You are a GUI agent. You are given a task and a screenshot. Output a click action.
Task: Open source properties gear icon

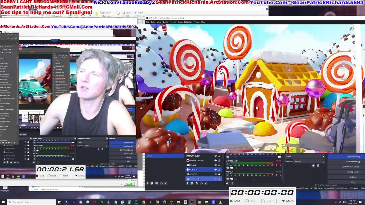point(196,183)
